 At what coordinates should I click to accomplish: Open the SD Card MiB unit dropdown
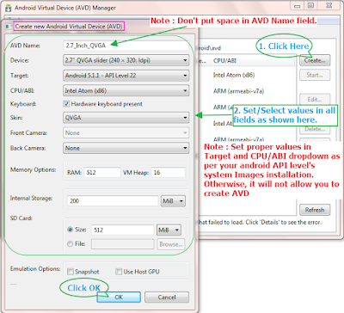[x=169, y=230]
